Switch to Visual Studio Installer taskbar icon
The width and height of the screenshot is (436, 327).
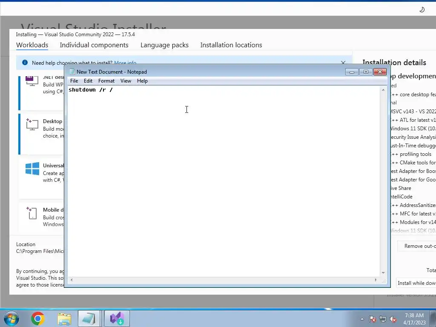[x=117, y=318]
